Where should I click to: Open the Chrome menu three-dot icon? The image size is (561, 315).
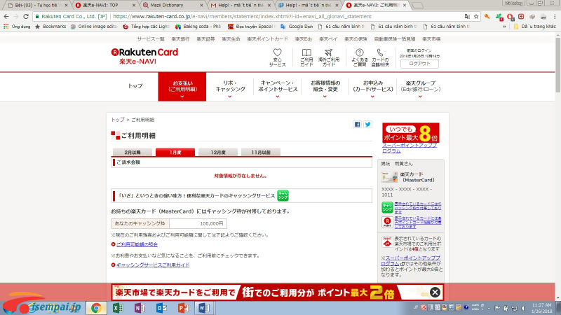click(555, 16)
